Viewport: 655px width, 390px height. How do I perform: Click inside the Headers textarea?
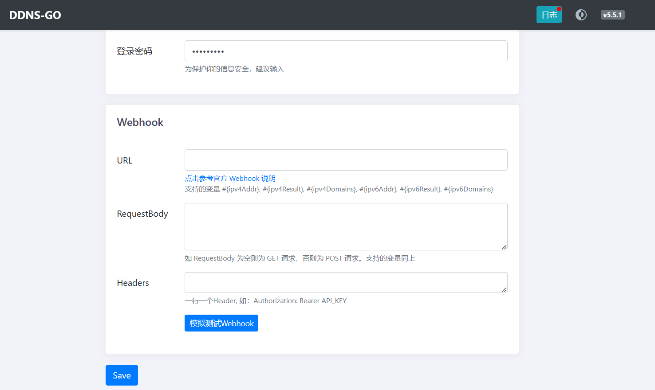point(346,282)
